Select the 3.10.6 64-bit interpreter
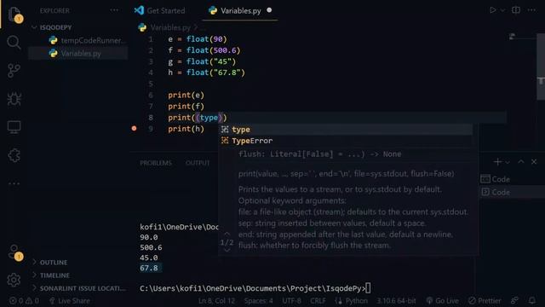Image resolution: width=545 pixels, height=307 pixels. coord(396,301)
